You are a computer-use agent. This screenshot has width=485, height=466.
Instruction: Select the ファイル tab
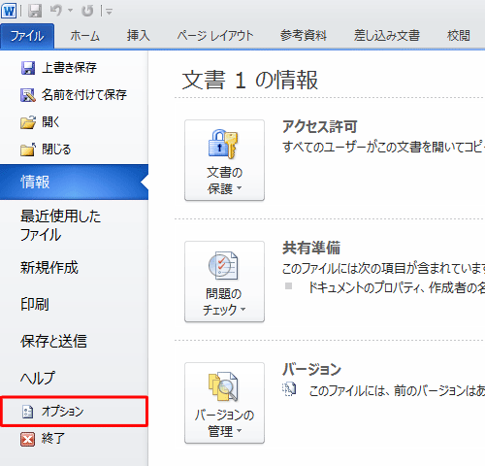pos(27,36)
